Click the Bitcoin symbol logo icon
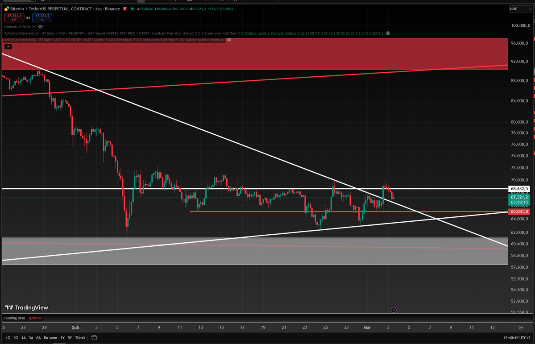Viewport: 535px width, 344px height. (7, 9)
